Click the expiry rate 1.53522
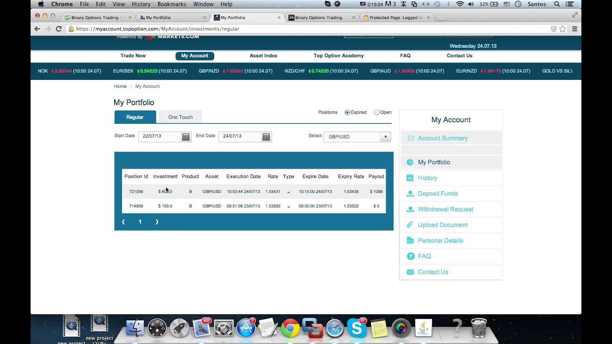 (351, 206)
